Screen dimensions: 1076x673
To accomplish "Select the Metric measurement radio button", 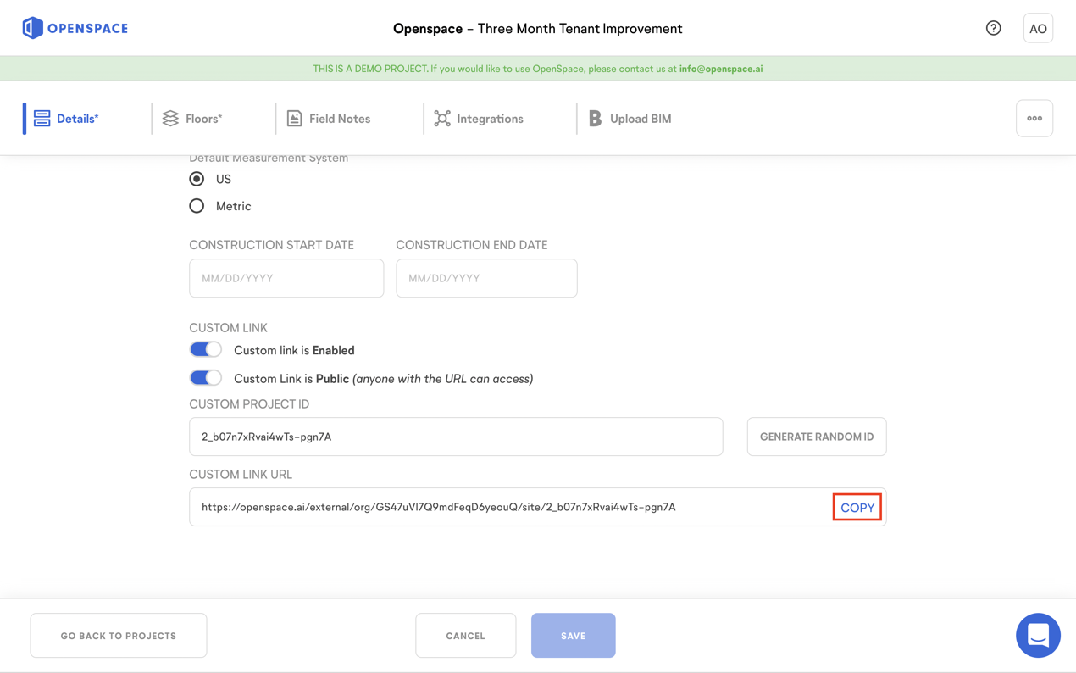I will [x=197, y=206].
